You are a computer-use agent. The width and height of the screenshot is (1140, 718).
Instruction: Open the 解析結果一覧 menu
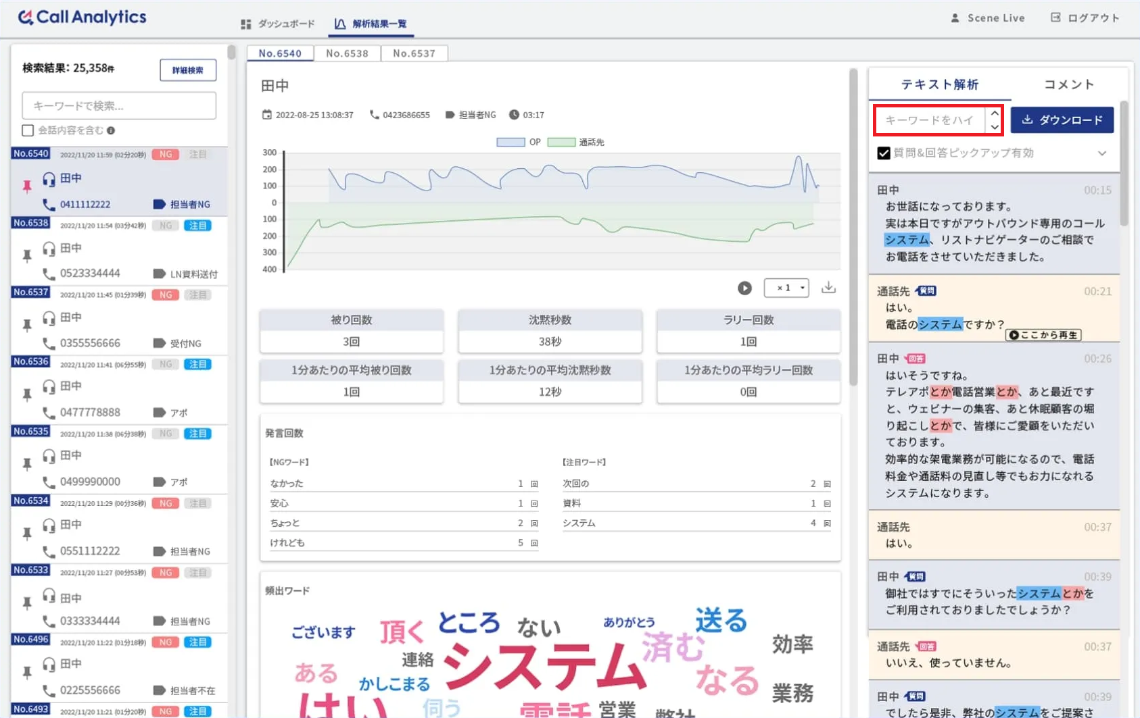coord(371,24)
